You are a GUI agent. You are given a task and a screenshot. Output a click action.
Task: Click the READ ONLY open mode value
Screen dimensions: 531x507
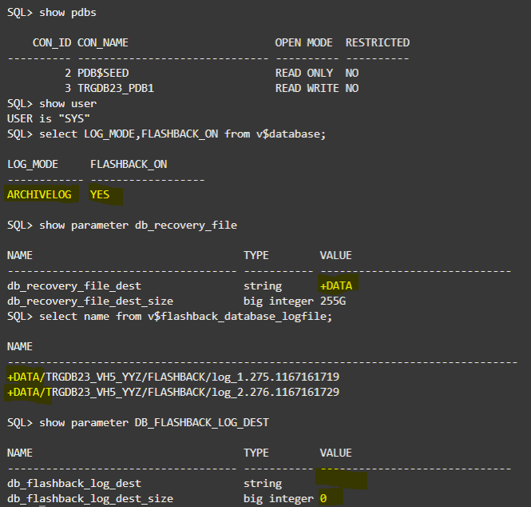[x=304, y=73]
